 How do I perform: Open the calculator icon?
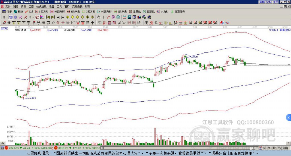pos(129,17)
